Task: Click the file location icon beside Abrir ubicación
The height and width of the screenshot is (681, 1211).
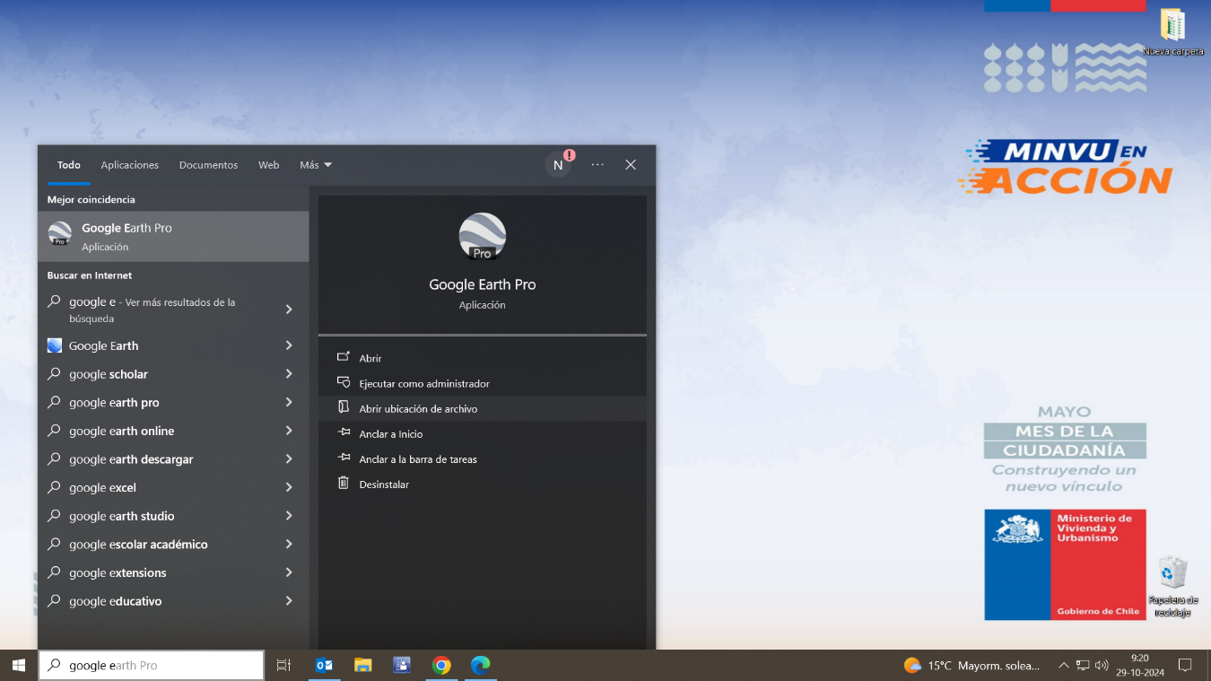Action: pyautogui.click(x=343, y=407)
